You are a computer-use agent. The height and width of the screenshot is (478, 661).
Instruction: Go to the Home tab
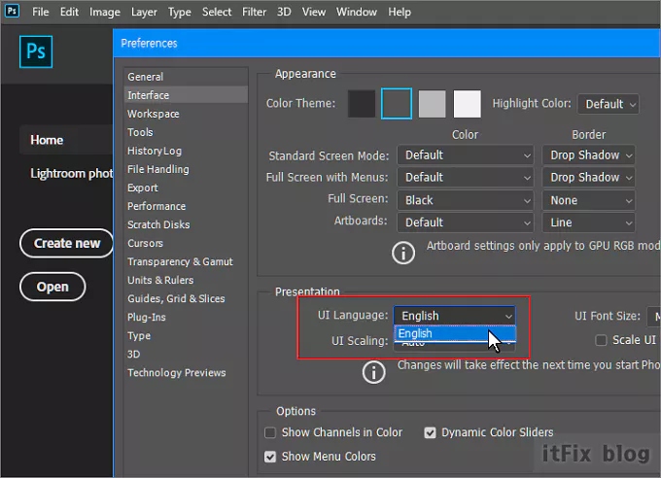[66, 140]
